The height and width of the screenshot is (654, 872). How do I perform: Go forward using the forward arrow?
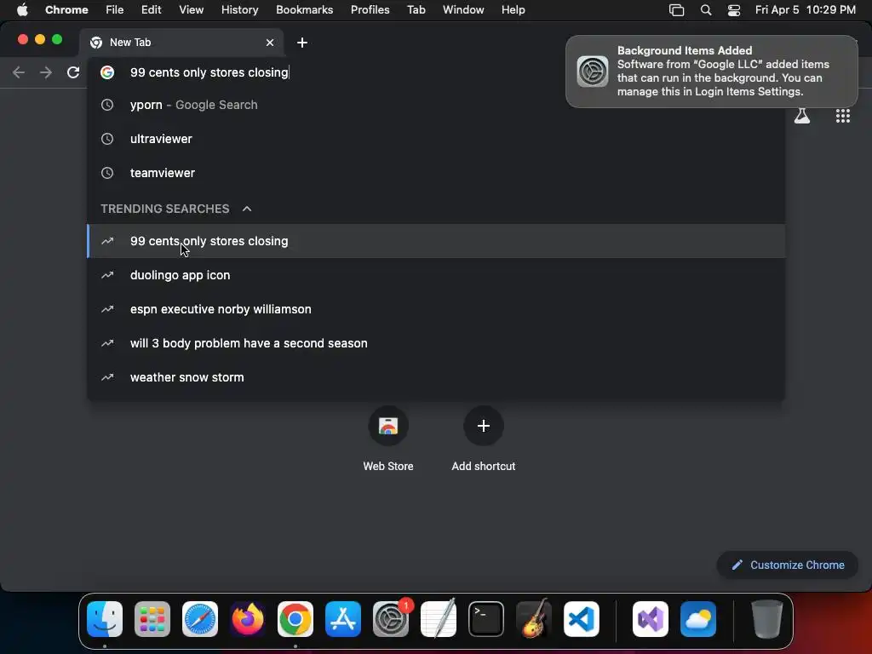click(46, 72)
